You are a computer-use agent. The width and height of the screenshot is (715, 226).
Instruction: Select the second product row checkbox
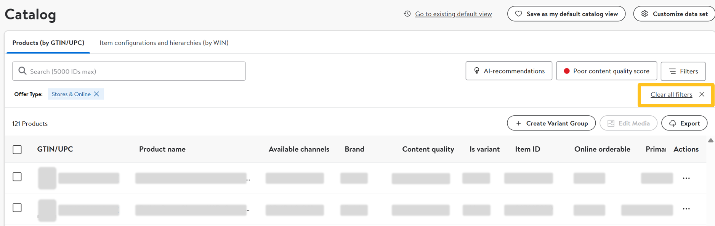point(17,208)
